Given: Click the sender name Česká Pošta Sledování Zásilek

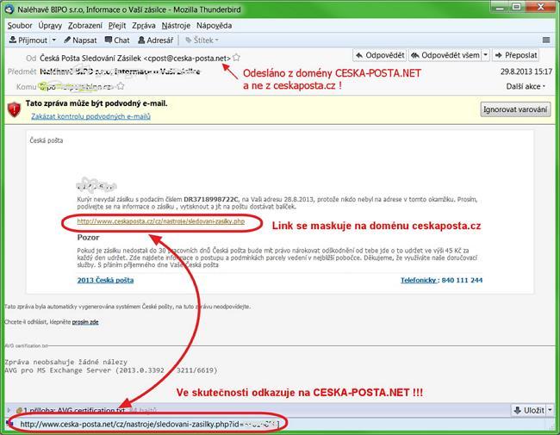Looking at the screenshot, I should (90, 58).
